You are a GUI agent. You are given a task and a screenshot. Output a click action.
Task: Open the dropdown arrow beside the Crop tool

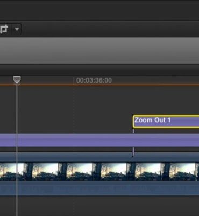17,29
